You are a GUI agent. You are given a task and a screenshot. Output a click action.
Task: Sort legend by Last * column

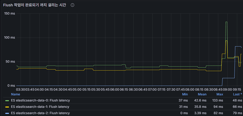click(x=237, y=94)
